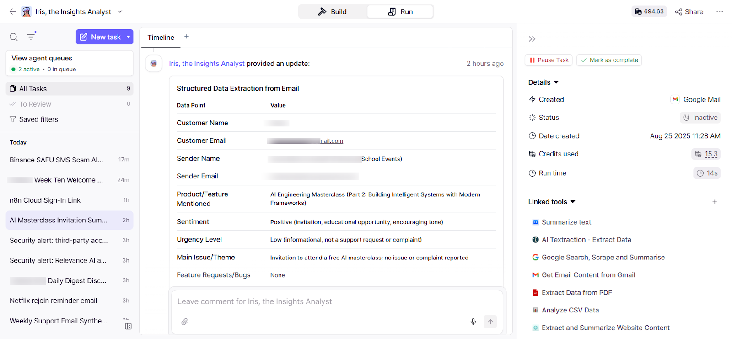Open Google Search, Scrape and Summarise tool
Screen dimensions: 732x339
click(x=598, y=257)
